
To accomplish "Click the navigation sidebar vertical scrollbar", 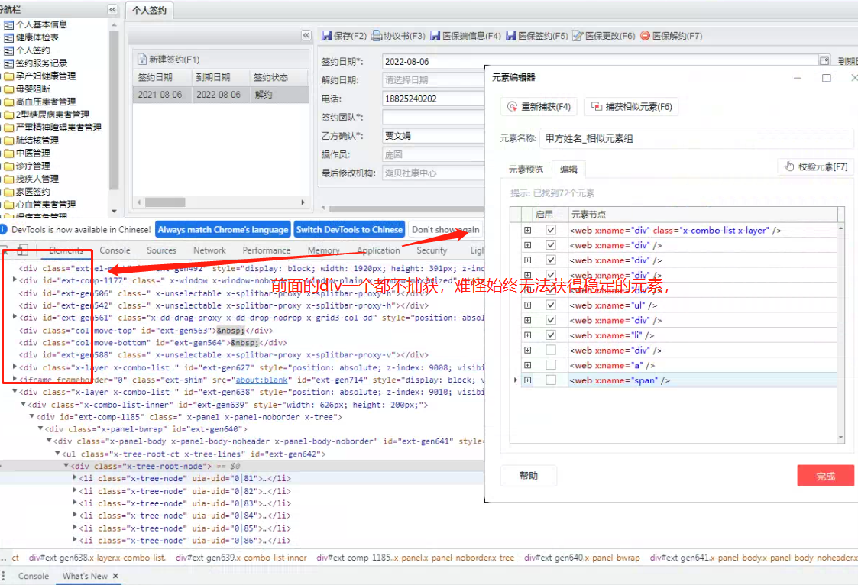I will [x=114, y=109].
